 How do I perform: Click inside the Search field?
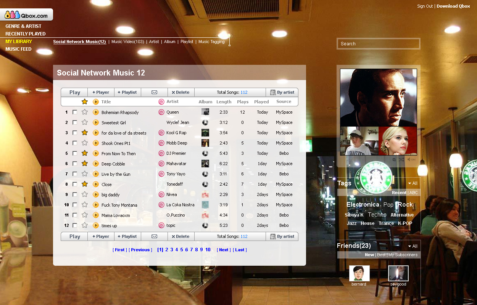379,44
